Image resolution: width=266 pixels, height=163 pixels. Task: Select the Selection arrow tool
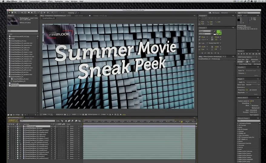tap(9, 13)
